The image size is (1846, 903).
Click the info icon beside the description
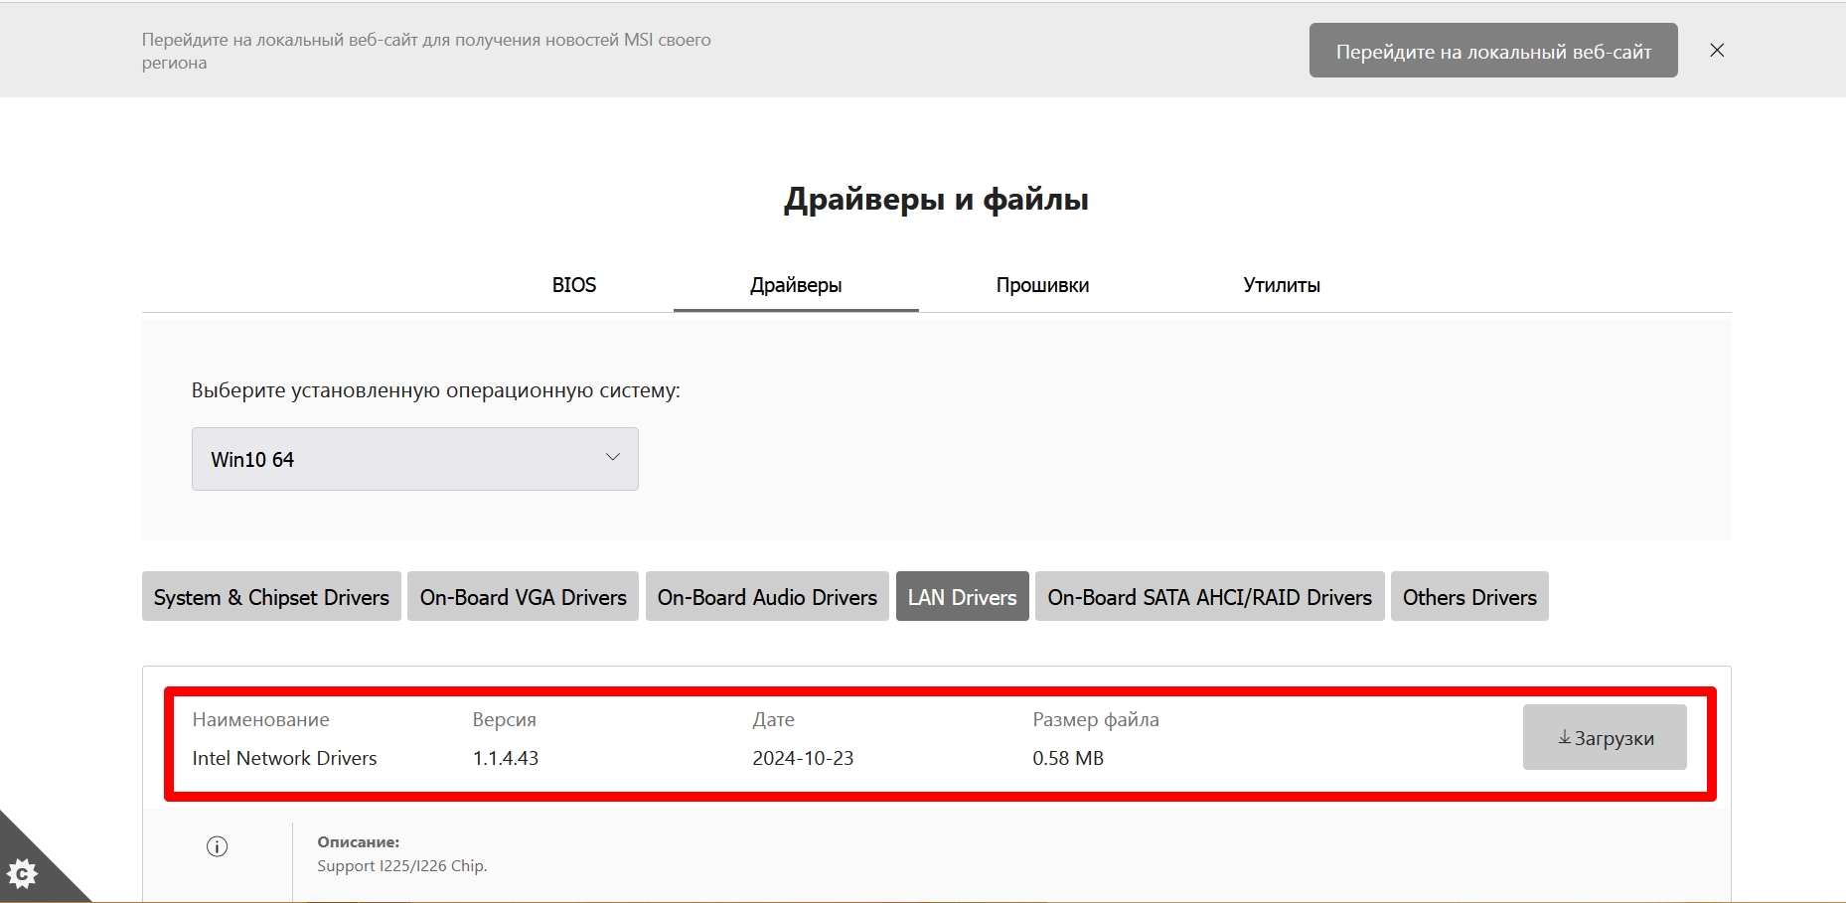coord(217,846)
